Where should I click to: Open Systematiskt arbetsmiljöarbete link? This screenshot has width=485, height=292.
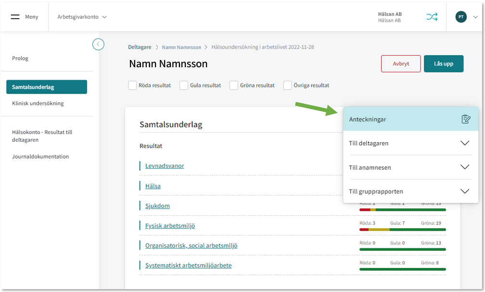(x=189, y=266)
